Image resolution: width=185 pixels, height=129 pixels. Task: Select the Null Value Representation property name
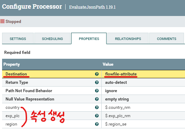[30, 99]
